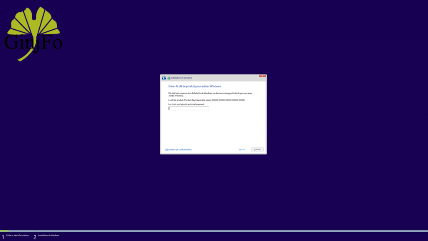The width and height of the screenshot is (428, 241).
Task: Click the 'Les tirets sont ajoutés automatiquement' text
Action: pos(186,104)
